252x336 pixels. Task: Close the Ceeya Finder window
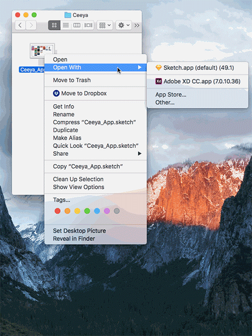pyautogui.click(x=17, y=15)
